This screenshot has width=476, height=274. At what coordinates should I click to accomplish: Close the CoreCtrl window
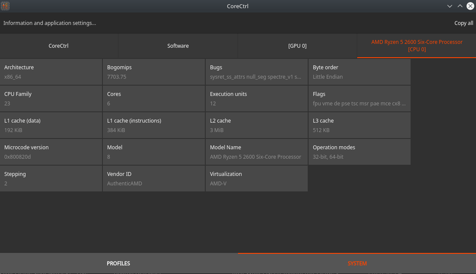[x=470, y=6]
